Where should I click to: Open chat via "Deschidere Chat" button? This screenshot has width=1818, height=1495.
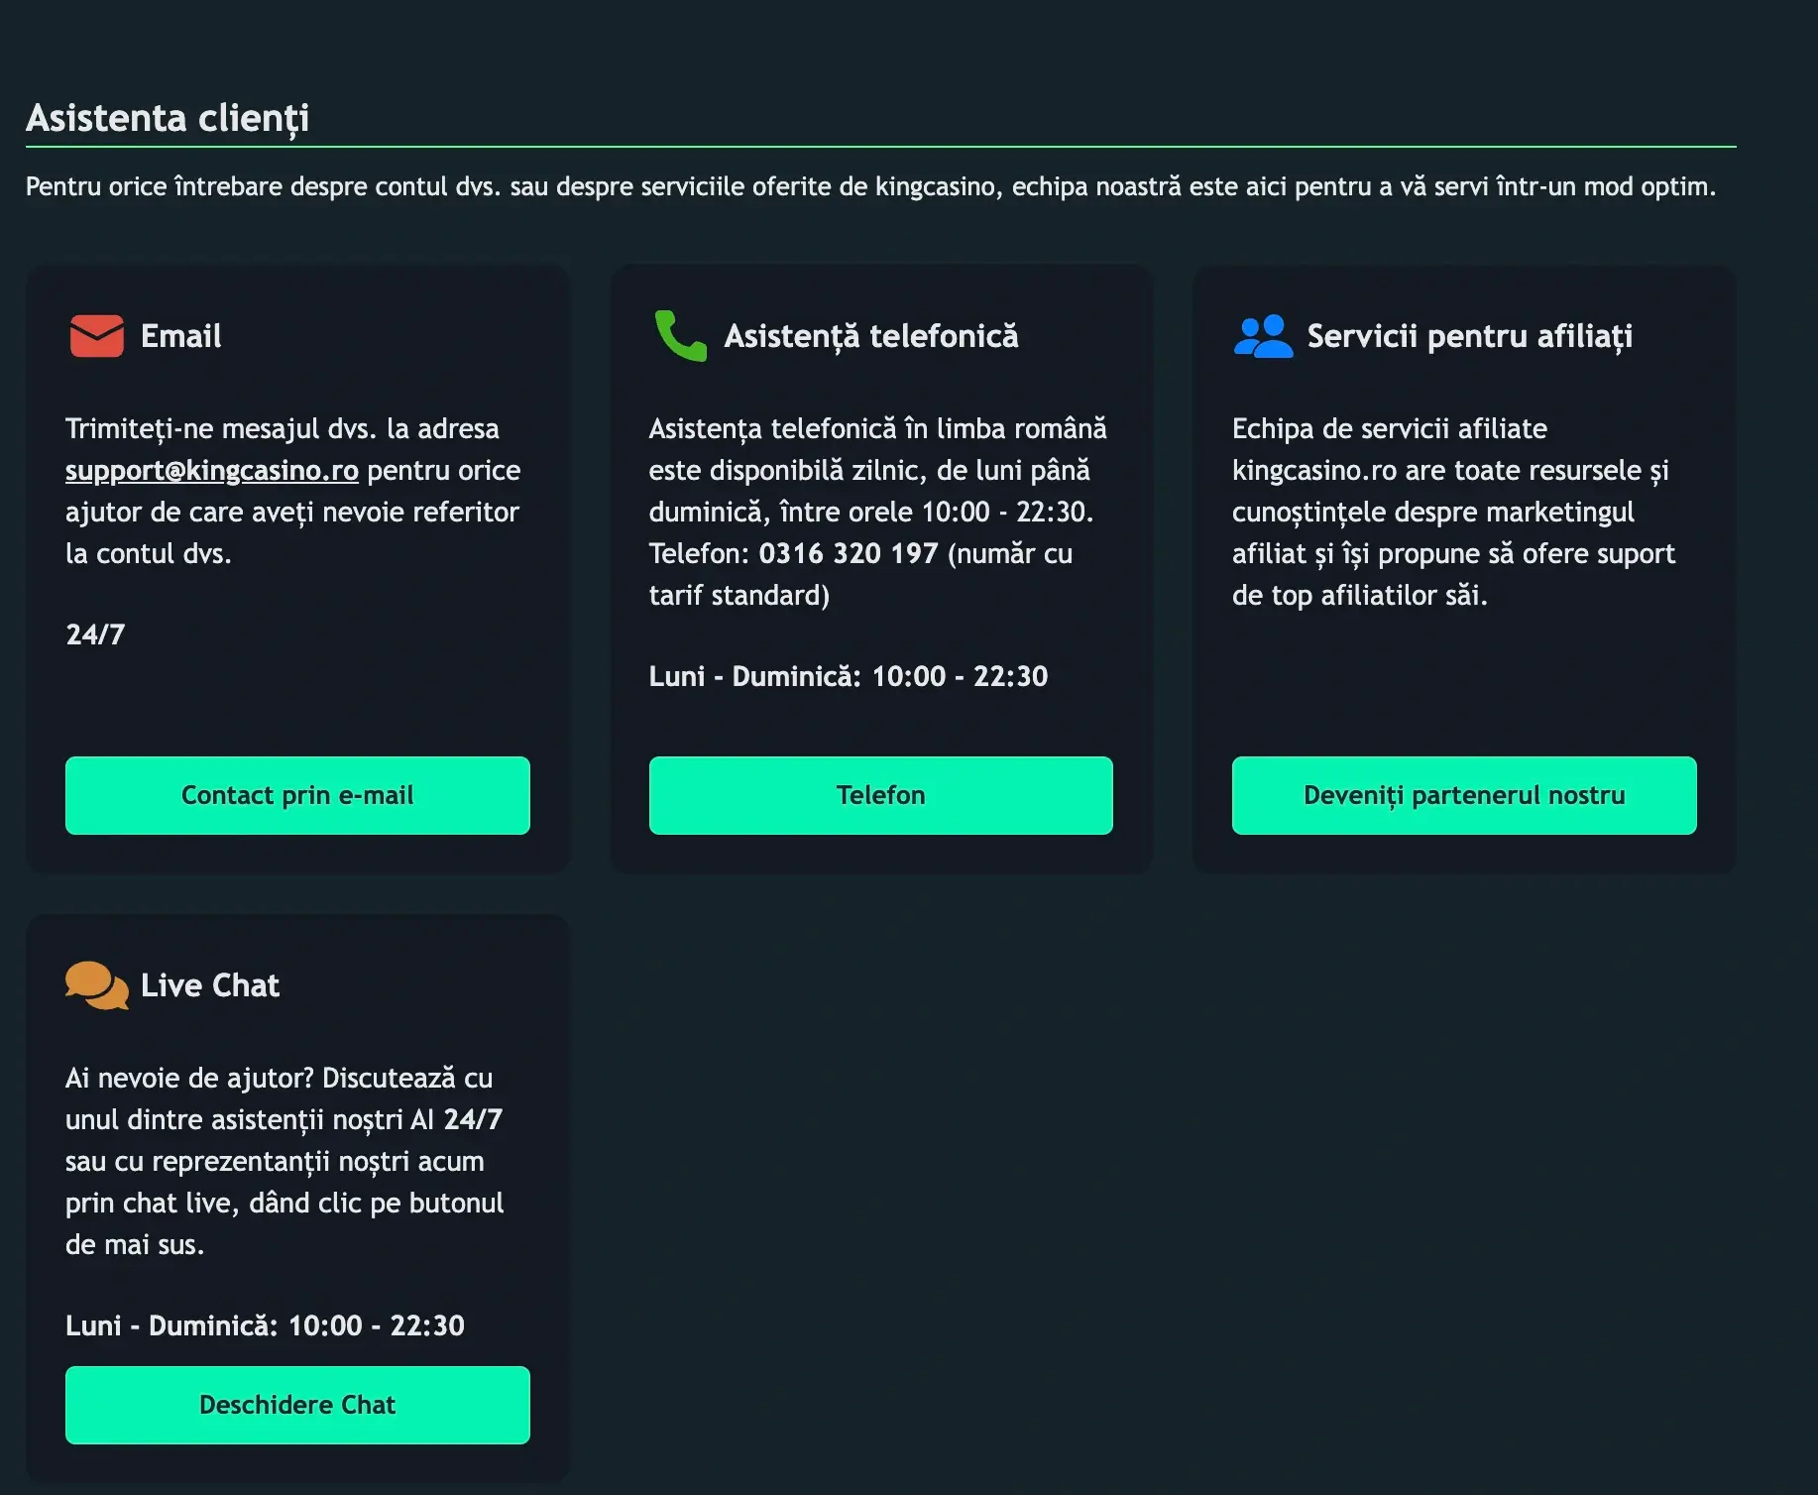coord(297,1405)
